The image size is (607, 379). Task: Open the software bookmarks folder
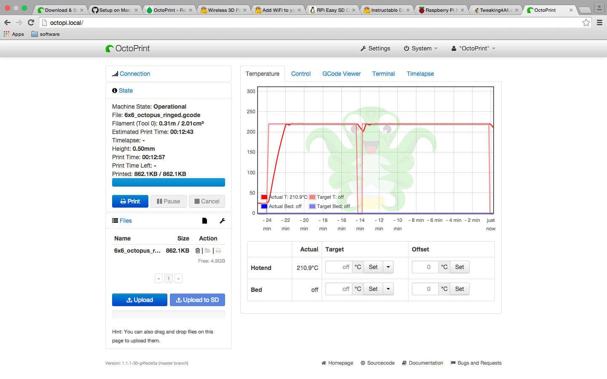(46, 34)
